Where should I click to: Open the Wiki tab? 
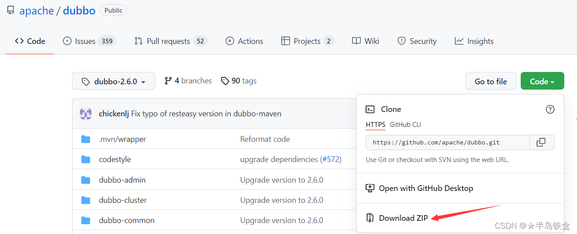(x=366, y=41)
